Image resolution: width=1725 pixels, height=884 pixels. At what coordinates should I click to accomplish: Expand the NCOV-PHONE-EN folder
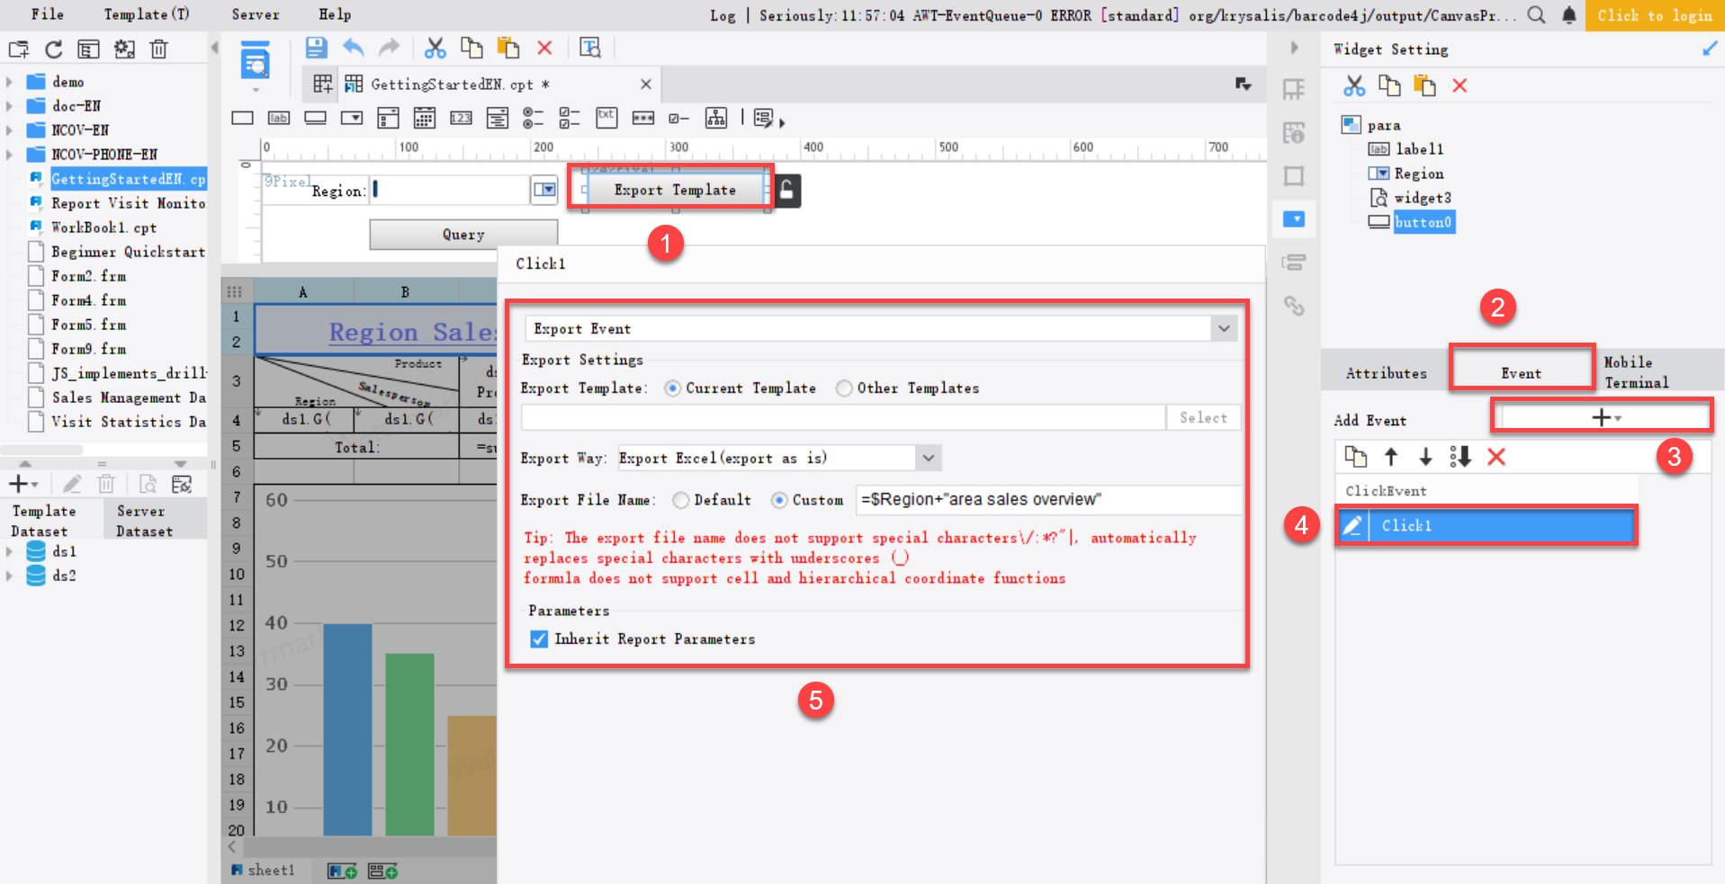pos(10,155)
